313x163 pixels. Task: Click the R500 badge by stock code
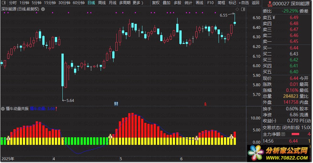270,4
